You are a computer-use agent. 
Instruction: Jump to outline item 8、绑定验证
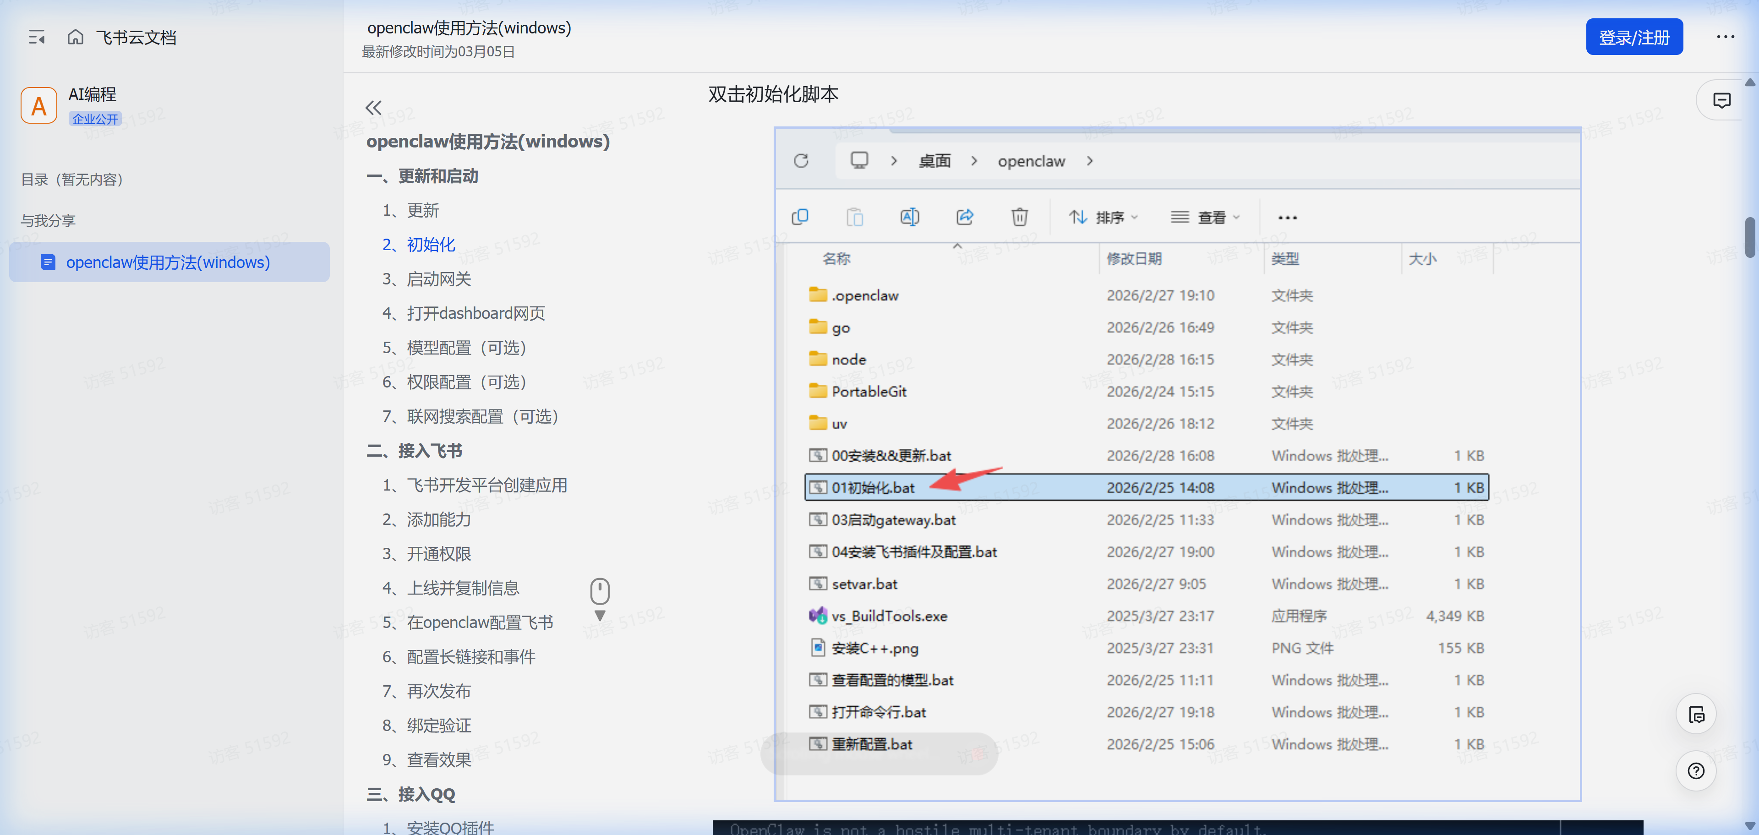tap(427, 726)
